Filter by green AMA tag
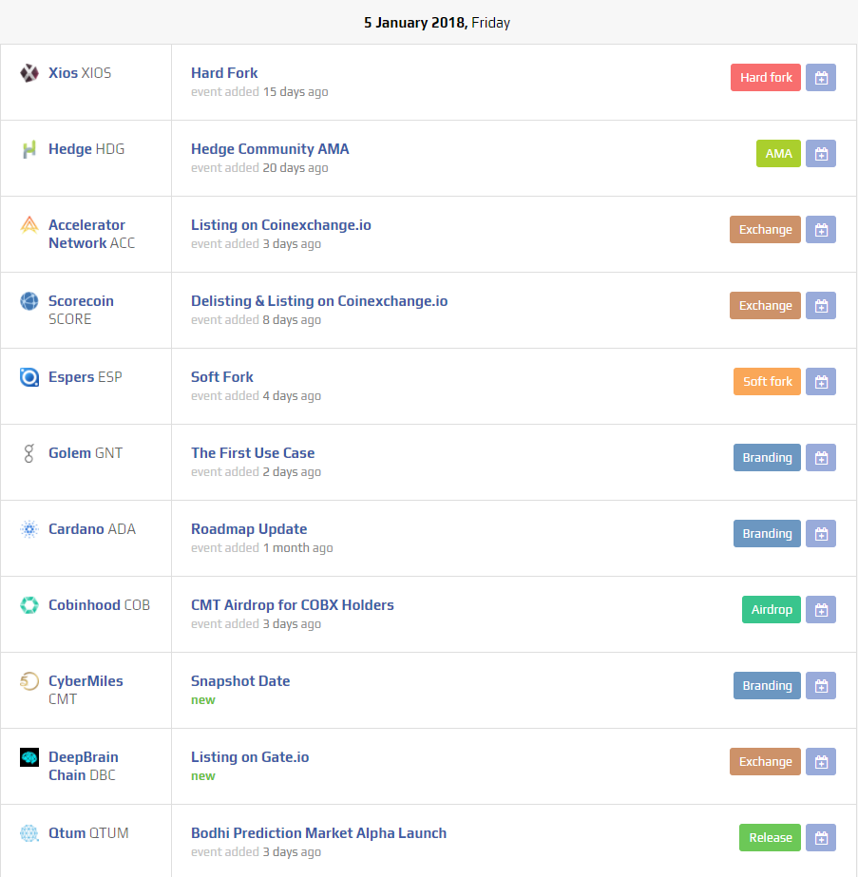Screen dimensions: 858x877 (x=778, y=154)
